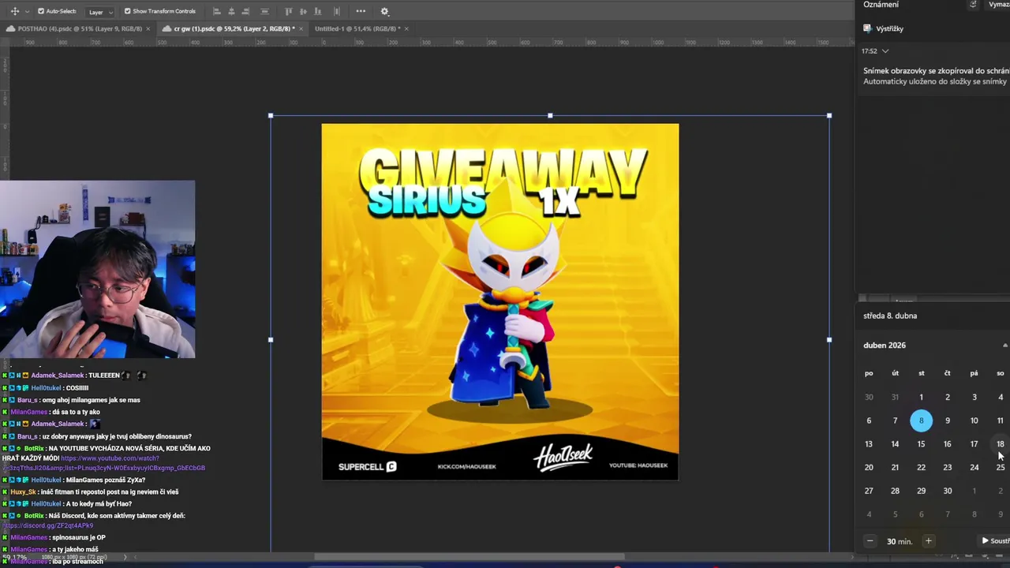This screenshot has width=1010, height=568.
Task: Click Align vertical centers icon
Action: tap(302, 11)
